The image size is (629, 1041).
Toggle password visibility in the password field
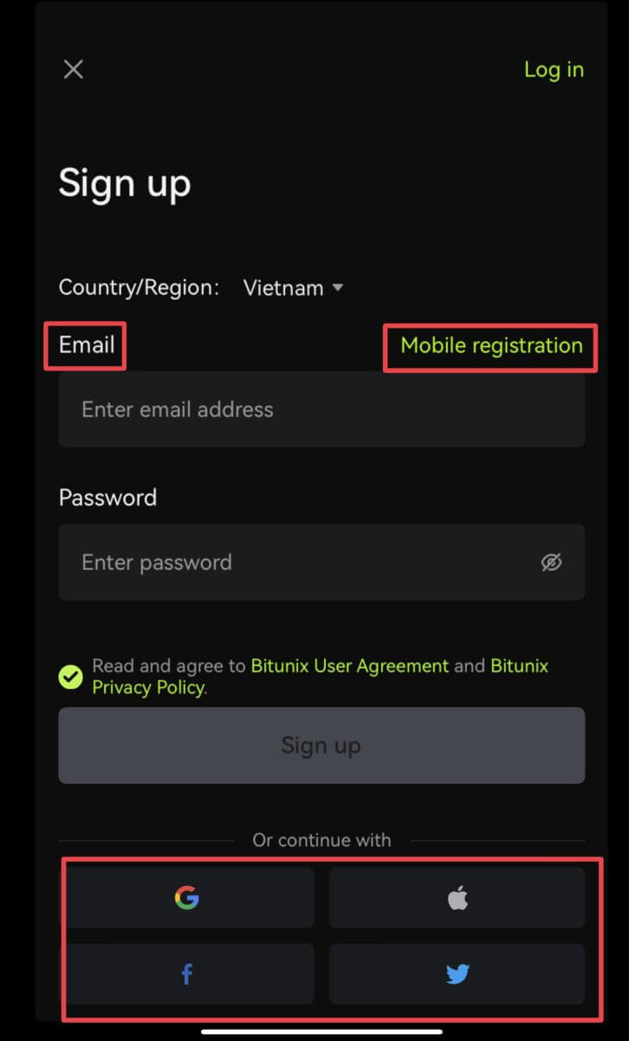point(553,562)
